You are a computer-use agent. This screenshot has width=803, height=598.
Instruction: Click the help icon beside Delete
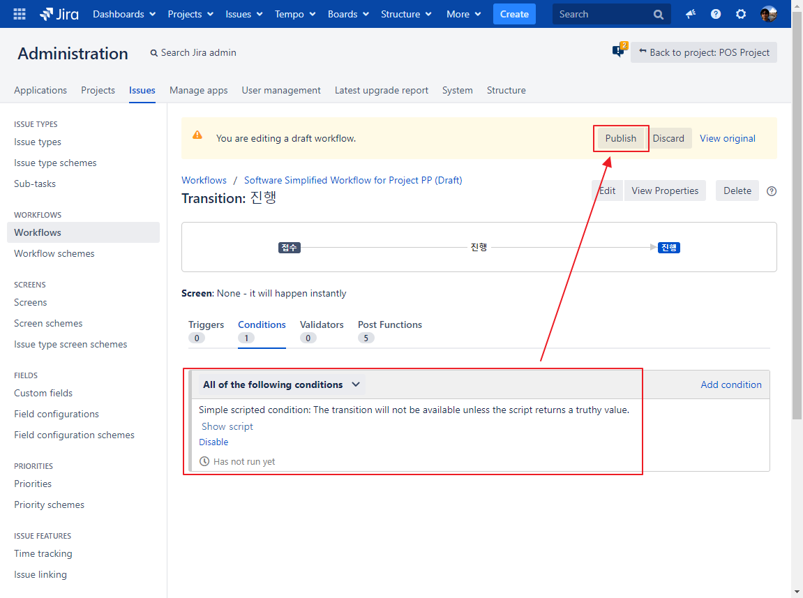point(772,191)
